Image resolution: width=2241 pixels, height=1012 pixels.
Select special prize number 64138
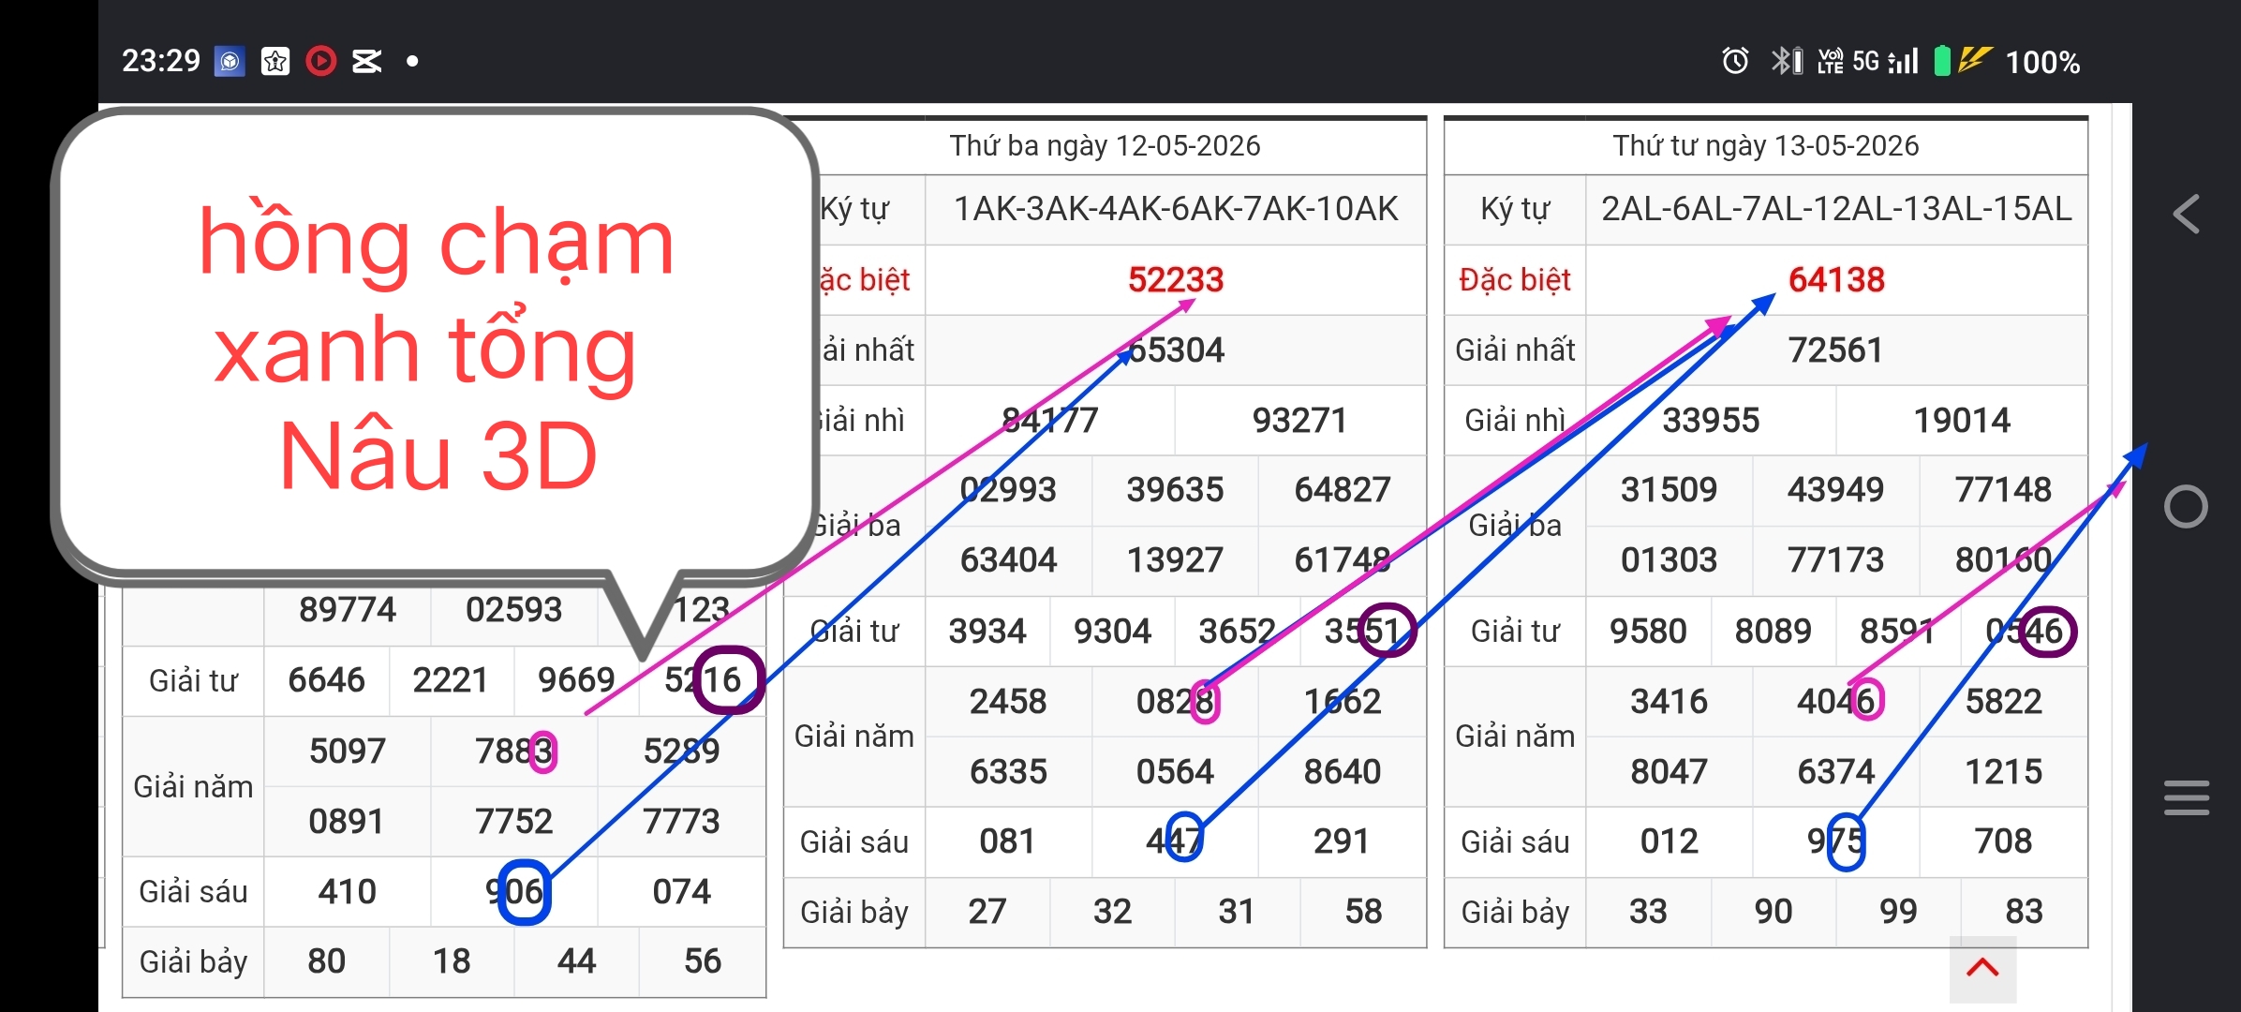tap(1836, 279)
